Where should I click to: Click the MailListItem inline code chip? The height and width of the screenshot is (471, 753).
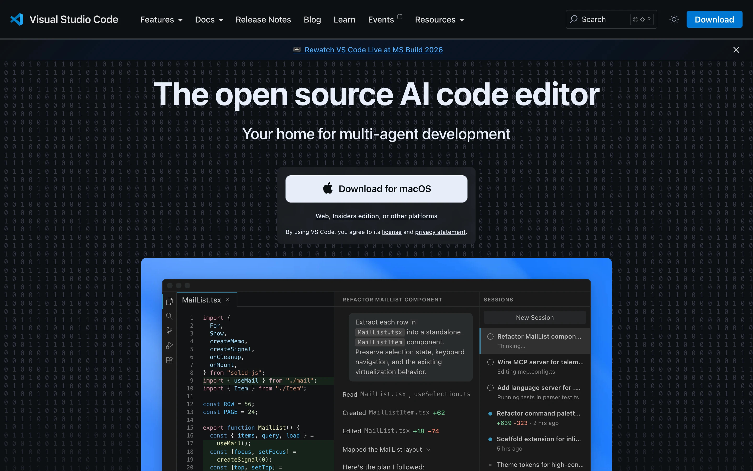380,342
